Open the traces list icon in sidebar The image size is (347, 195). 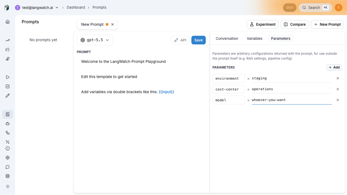tap(8, 50)
